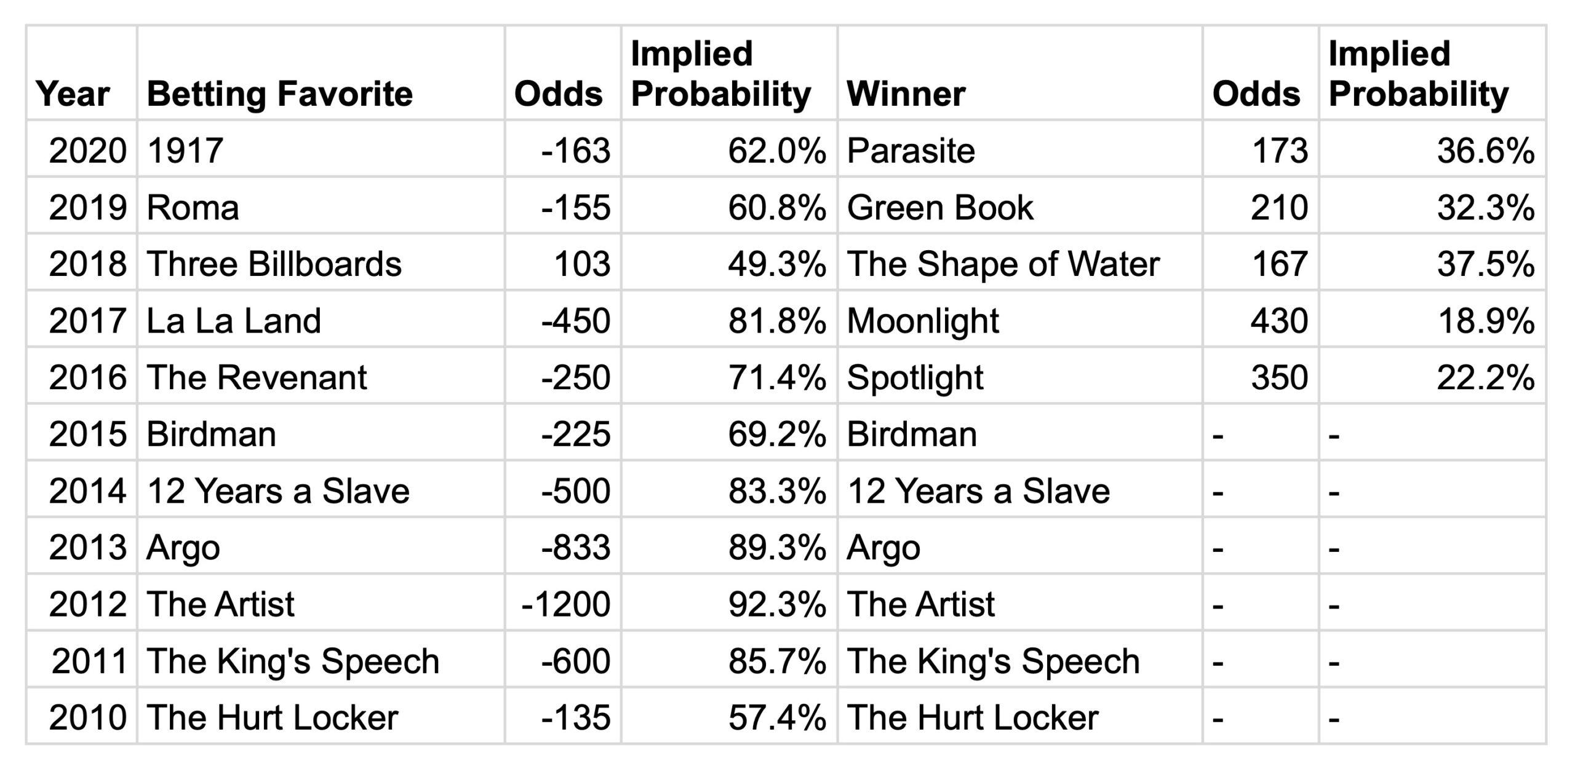The width and height of the screenshot is (1575, 772).
Task: Click the -833 odds cell for Argo
Action: click(575, 548)
